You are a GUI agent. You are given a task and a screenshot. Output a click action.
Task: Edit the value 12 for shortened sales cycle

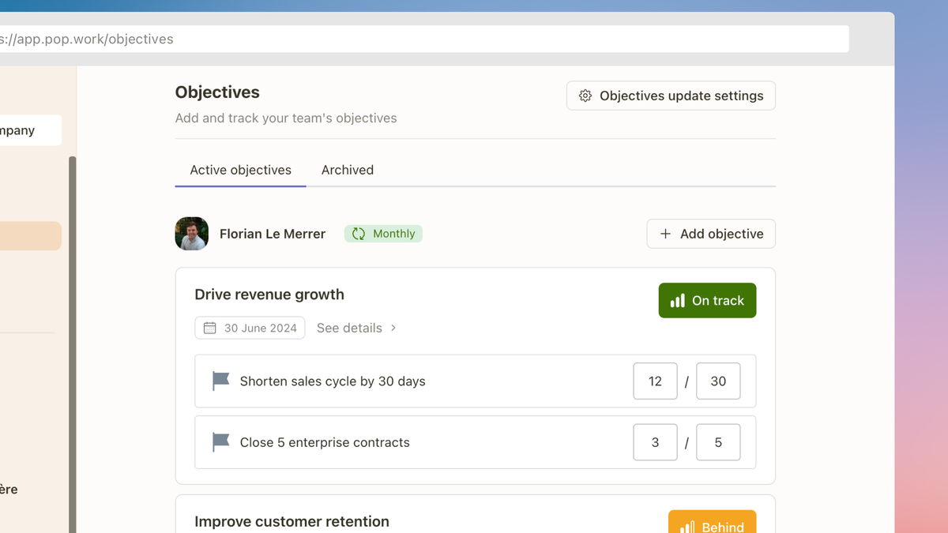click(655, 381)
